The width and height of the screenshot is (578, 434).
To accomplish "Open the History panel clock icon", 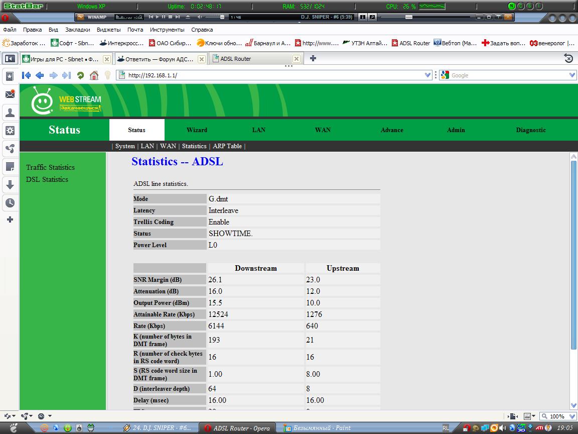I will coord(10,203).
